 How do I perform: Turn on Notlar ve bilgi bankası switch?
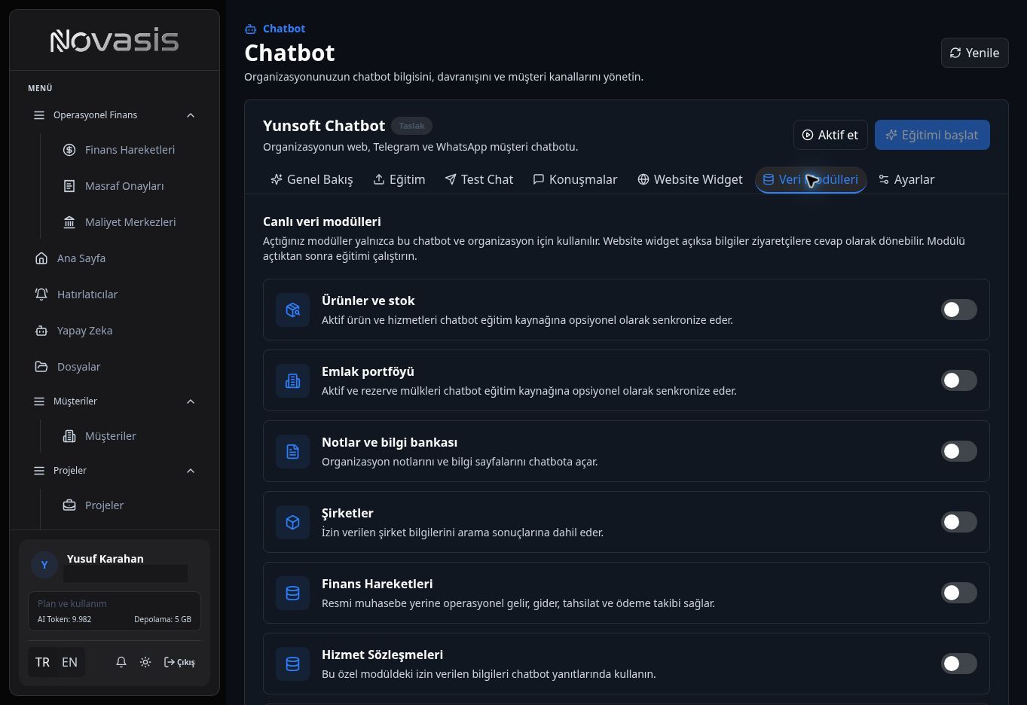[x=959, y=451]
